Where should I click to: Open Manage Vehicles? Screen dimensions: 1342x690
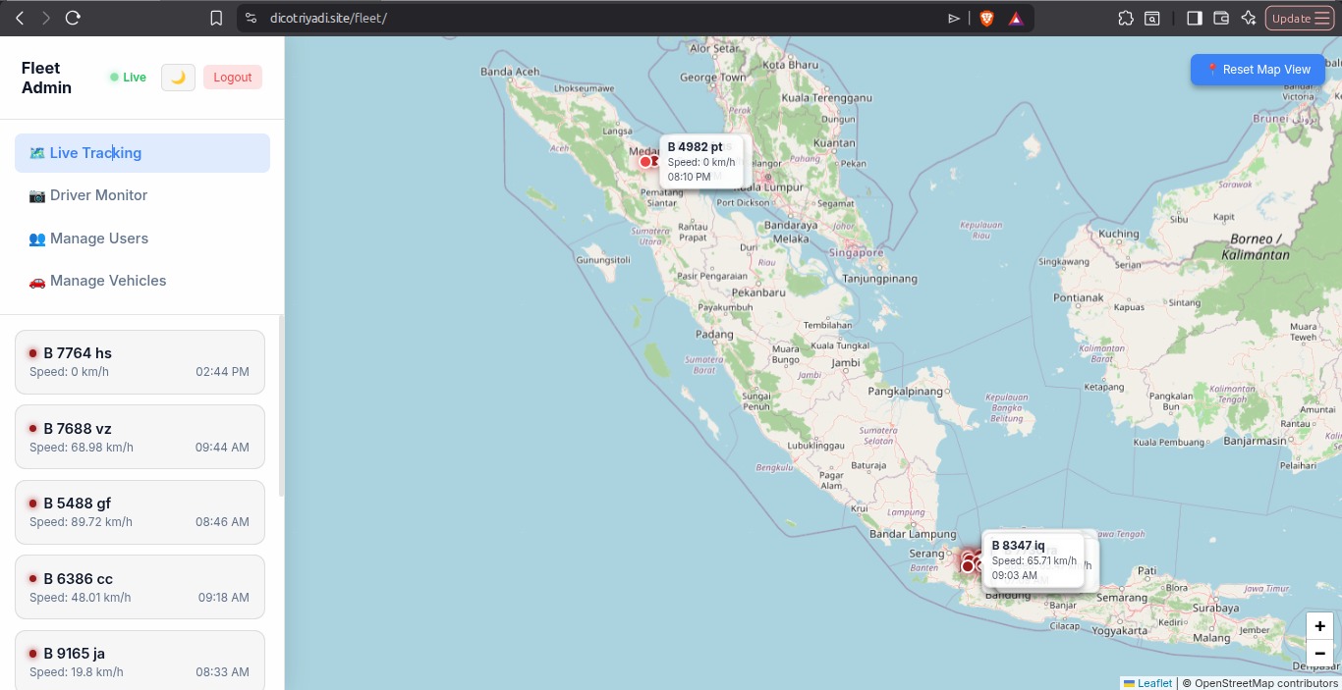(142, 281)
